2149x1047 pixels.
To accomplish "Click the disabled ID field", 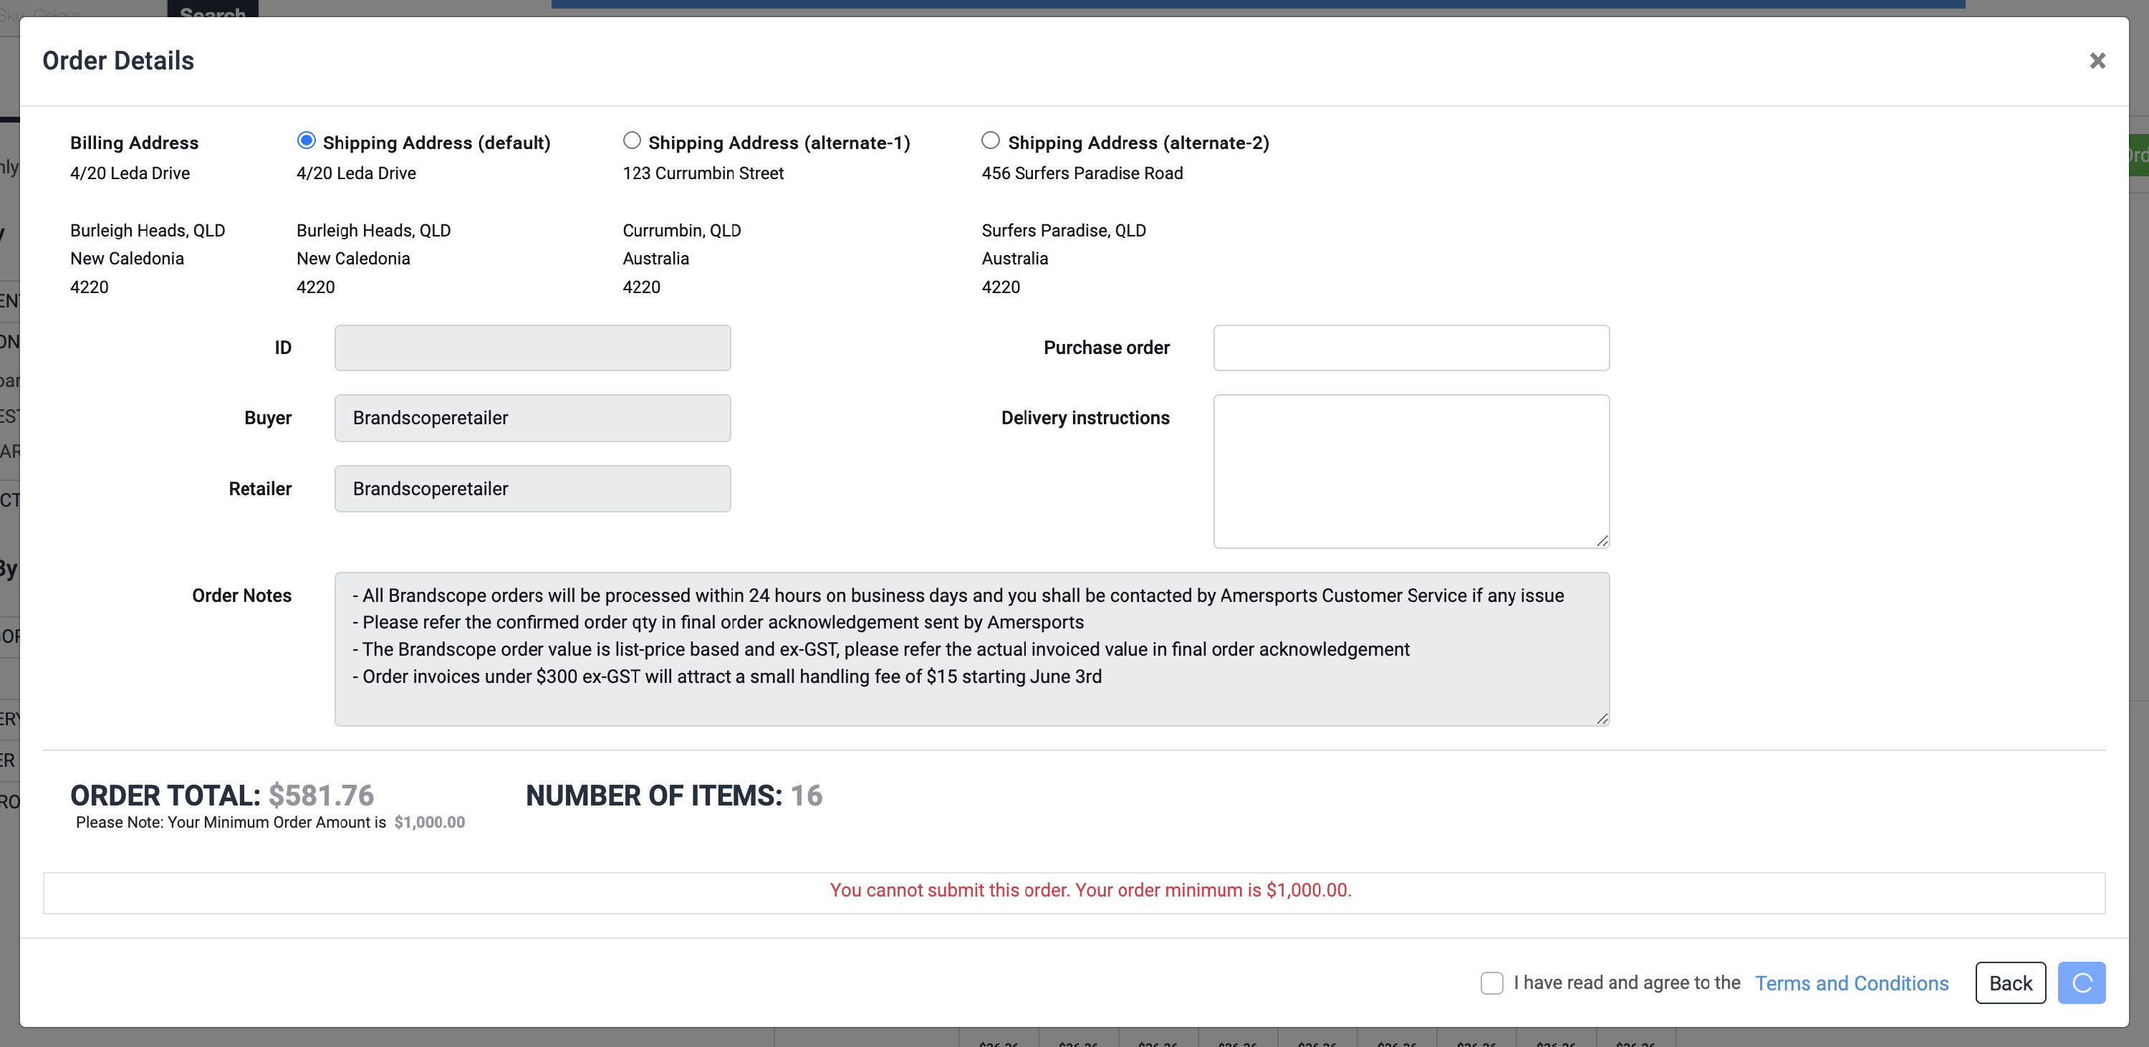I will [x=532, y=348].
